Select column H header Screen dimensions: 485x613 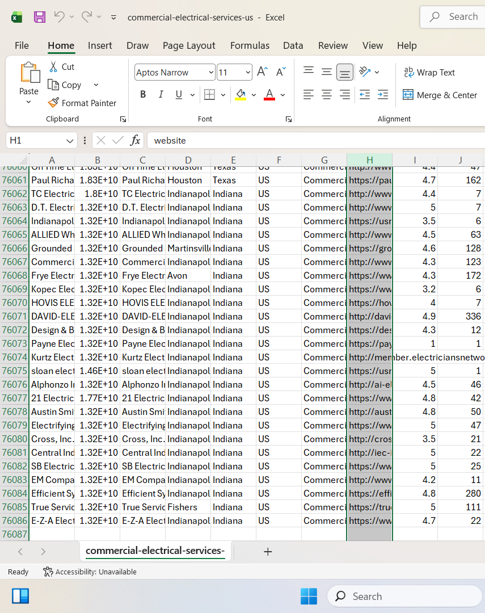pyautogui.click(x=369, y=160)
